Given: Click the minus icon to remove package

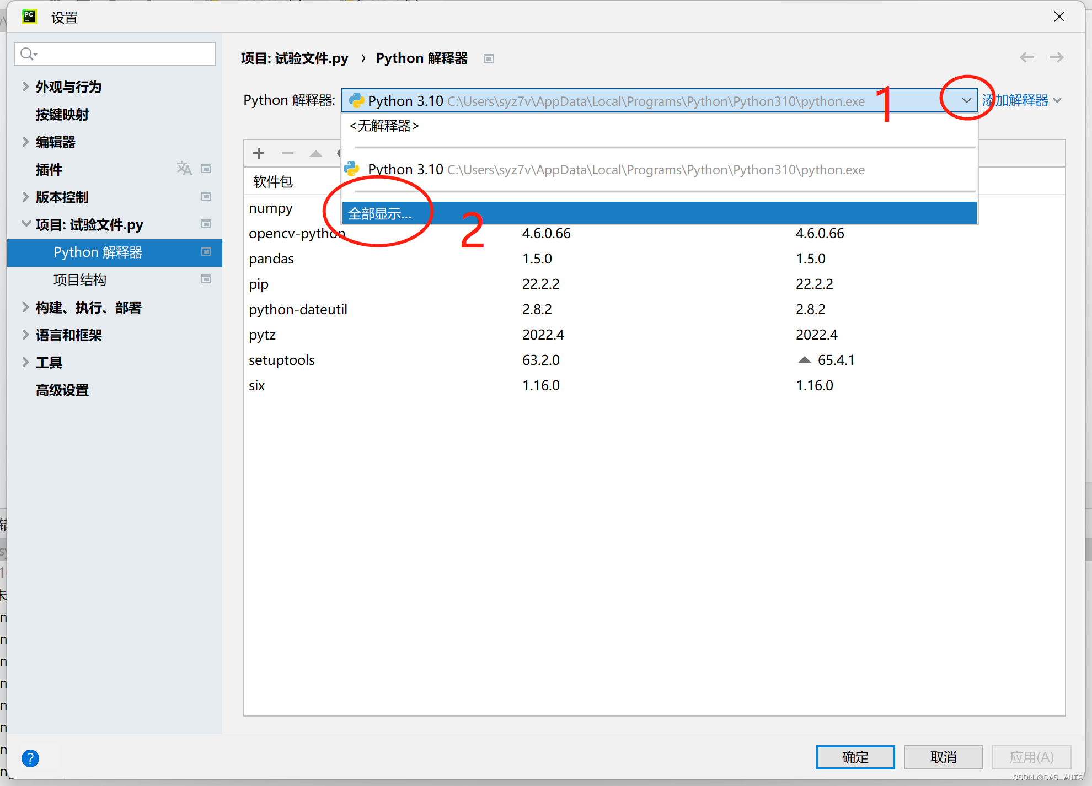Looking at the screenshot, I should (287, 153).
